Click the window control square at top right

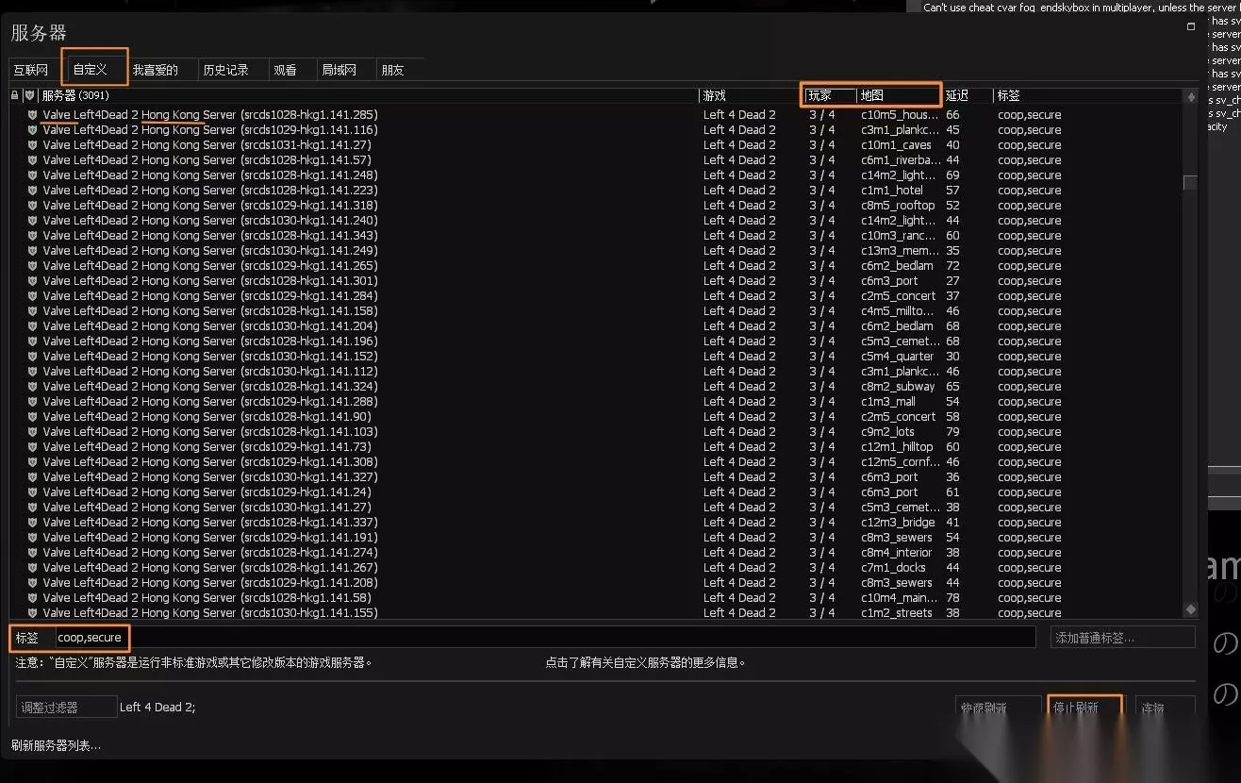point(1191,27)
